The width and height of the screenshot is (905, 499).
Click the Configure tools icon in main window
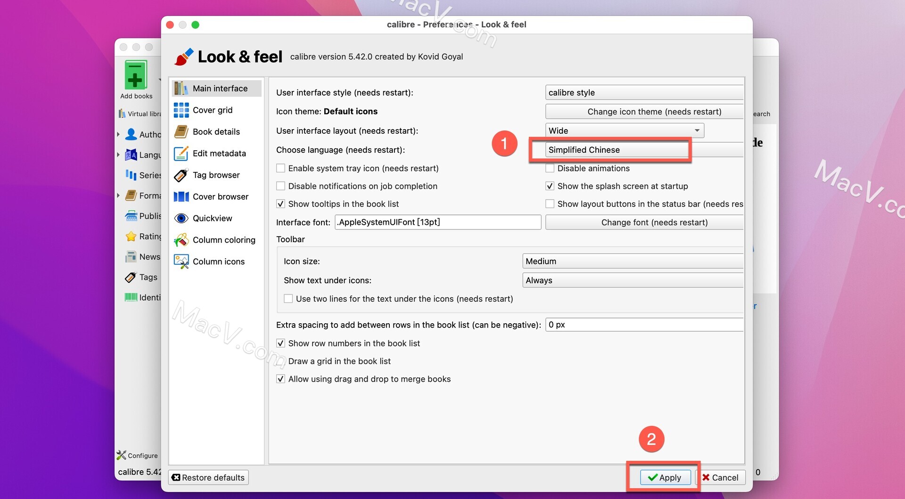click(x=121, y=455)
